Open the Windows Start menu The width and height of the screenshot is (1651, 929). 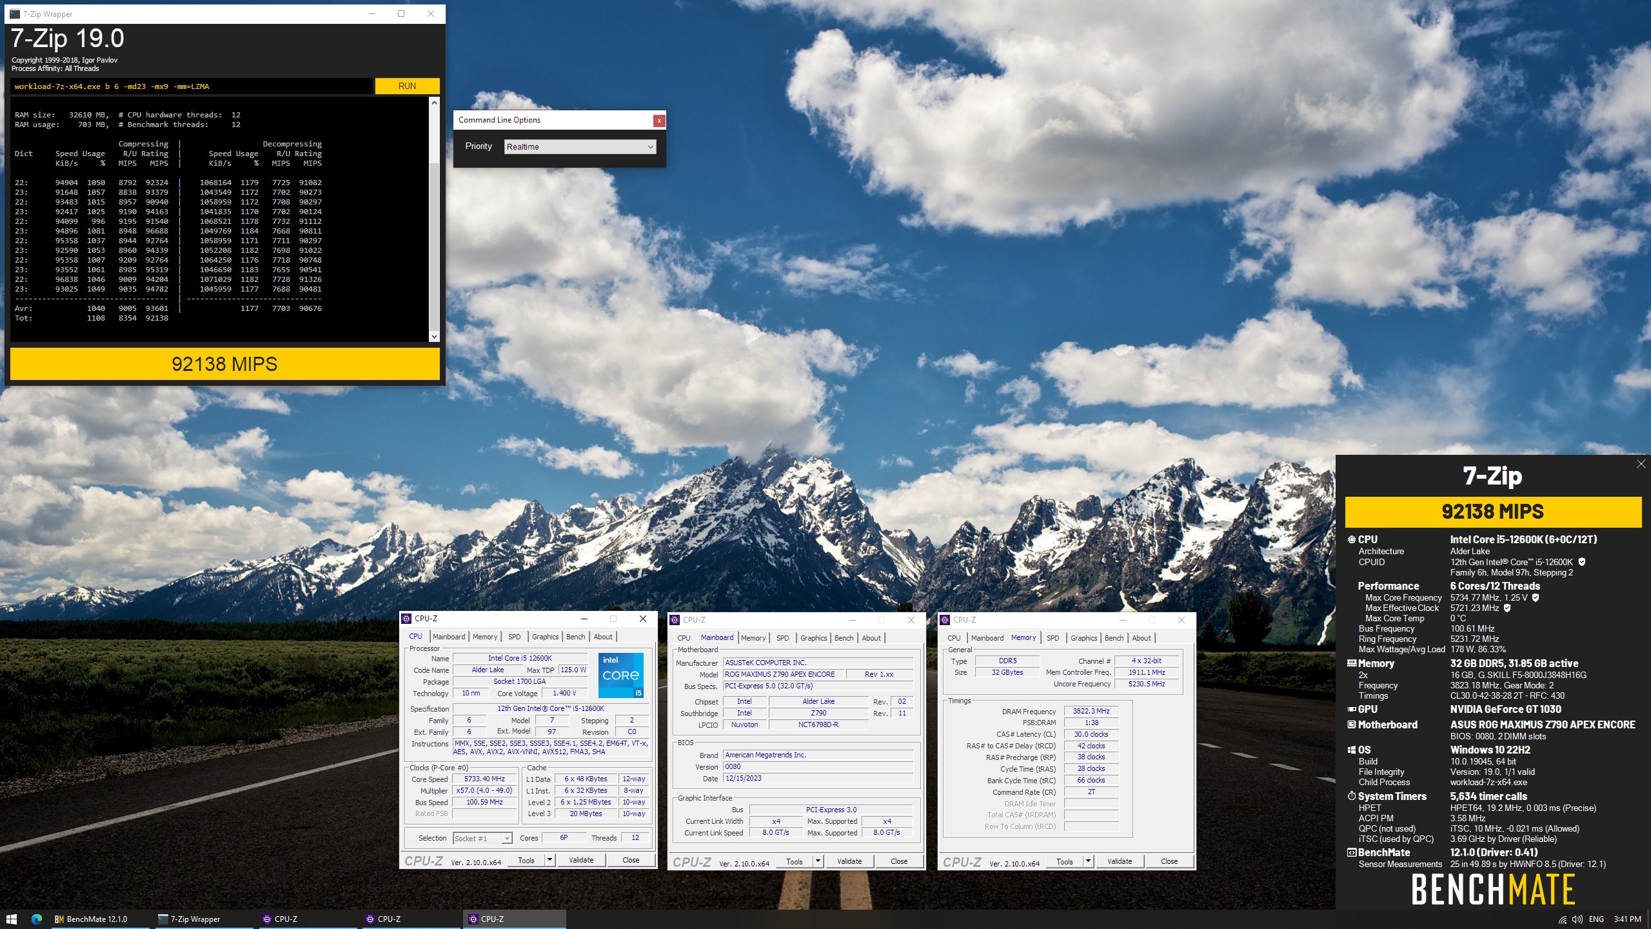pyautogui.click(x=11, y=919)
